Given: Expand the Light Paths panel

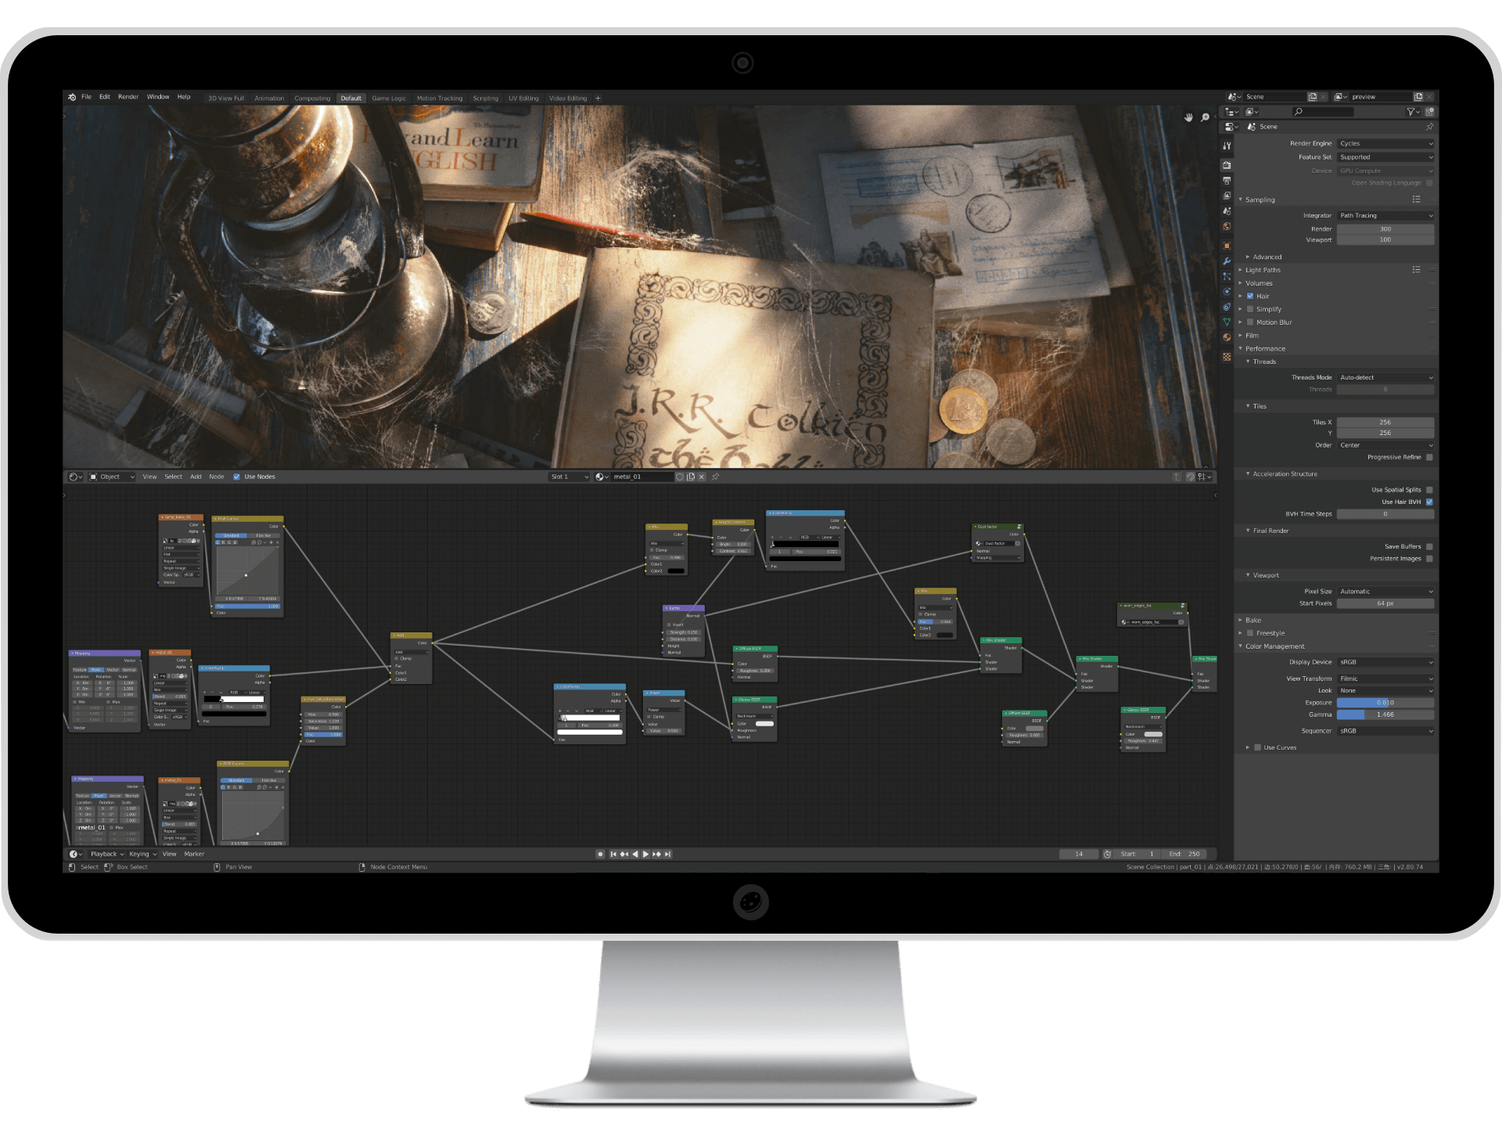Looking at the screenshot, I should 1262,270.
